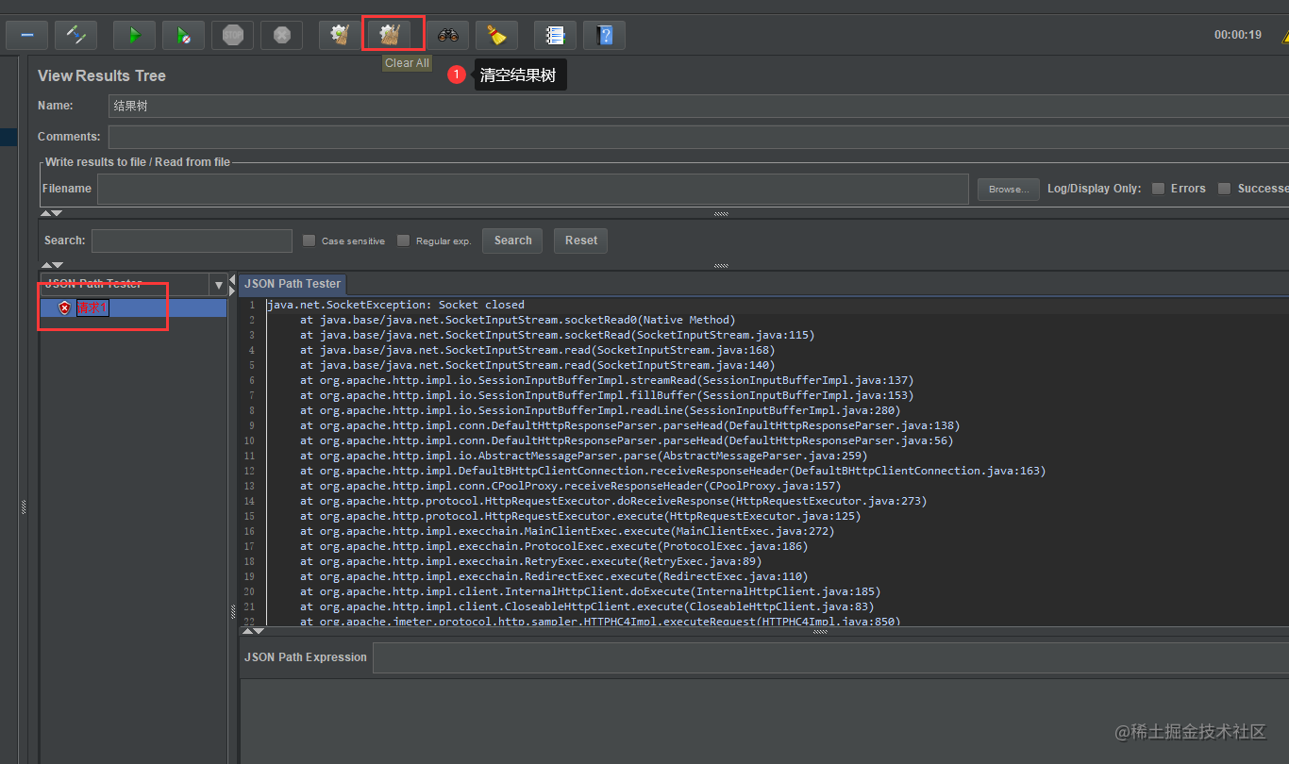
Task: Click the red error shield icon beside 请求1
Action: coord(64,307)
